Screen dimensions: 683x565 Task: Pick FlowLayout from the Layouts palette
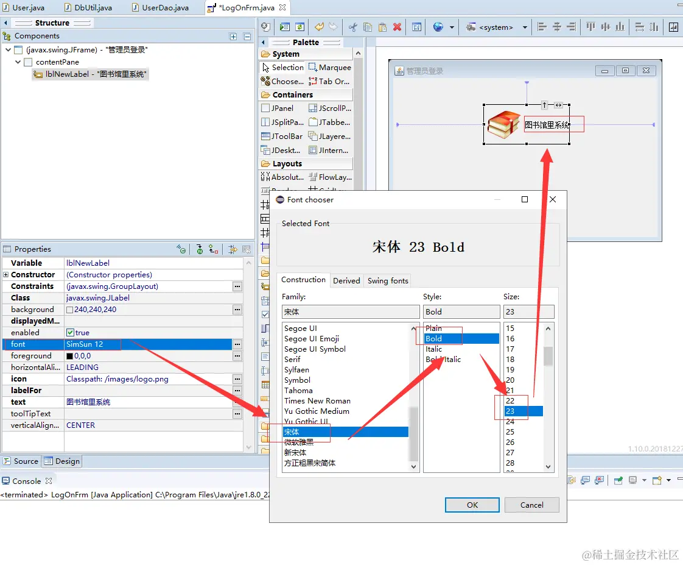[330, 177]
